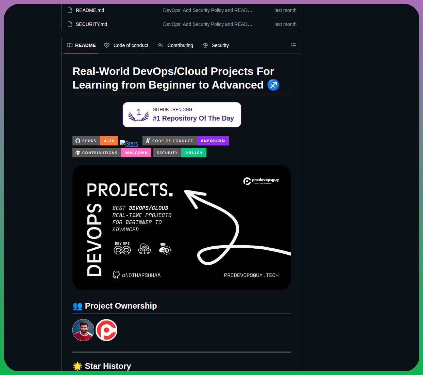
Task: Click the cloud gear icon in the banner
Action: [145, 249]
